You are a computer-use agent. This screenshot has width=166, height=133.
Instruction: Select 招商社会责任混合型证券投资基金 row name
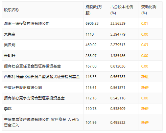pos(32,66)
